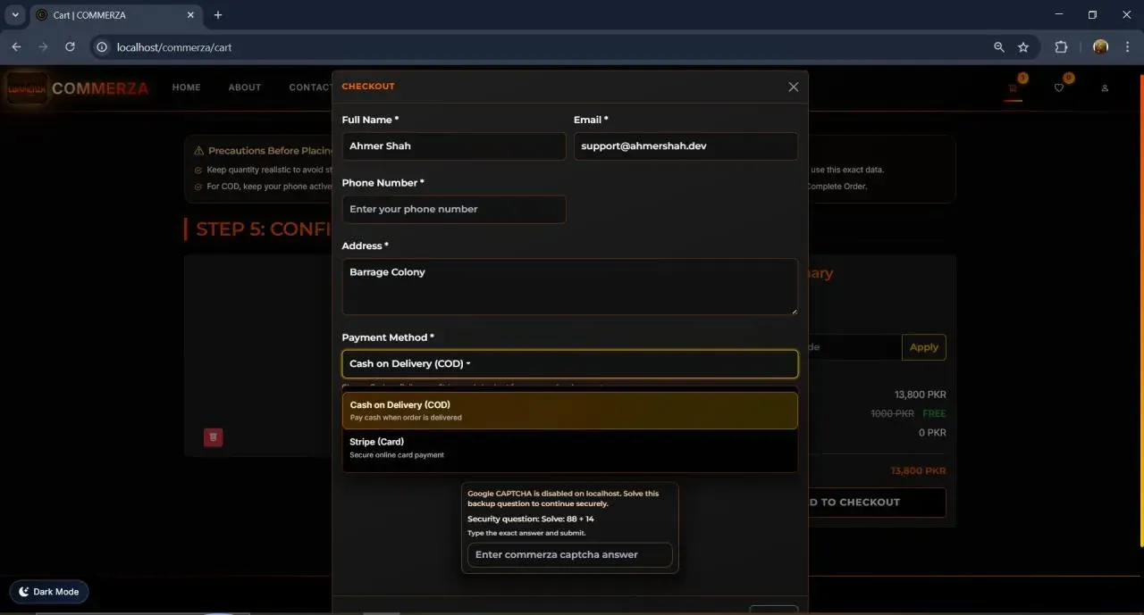Click the browser address bar URL

(174, 47)
